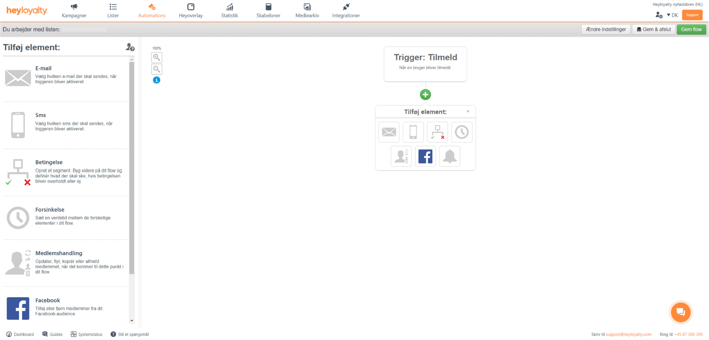Add a Facebook element from popup
Image resolution: width=709 pixels, height=340 pixels.
point(425,156)
